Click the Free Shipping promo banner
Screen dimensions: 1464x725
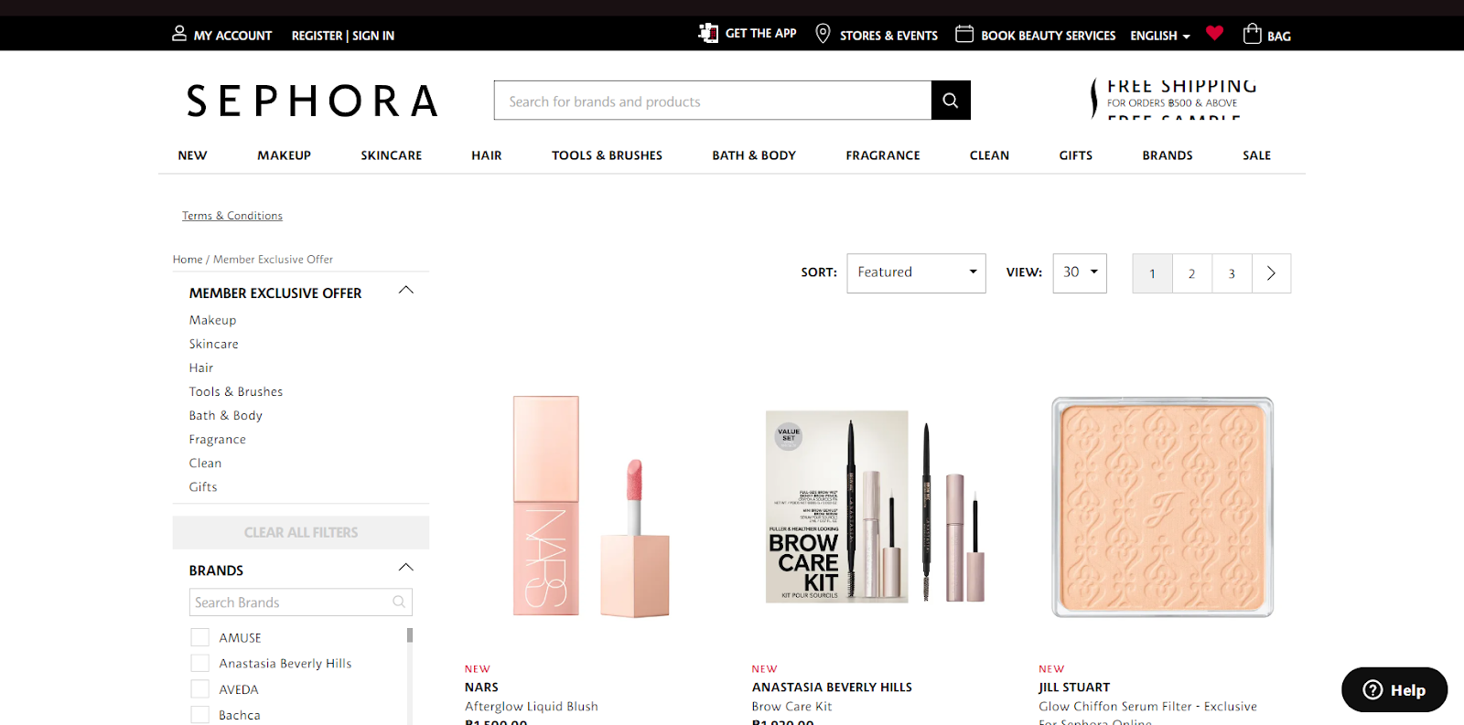pos(1175,100)
